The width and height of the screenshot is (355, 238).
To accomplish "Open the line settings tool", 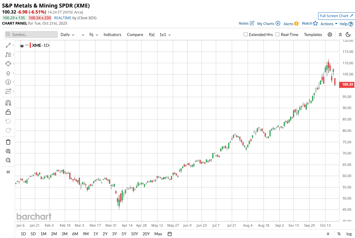I will (8, 91).
